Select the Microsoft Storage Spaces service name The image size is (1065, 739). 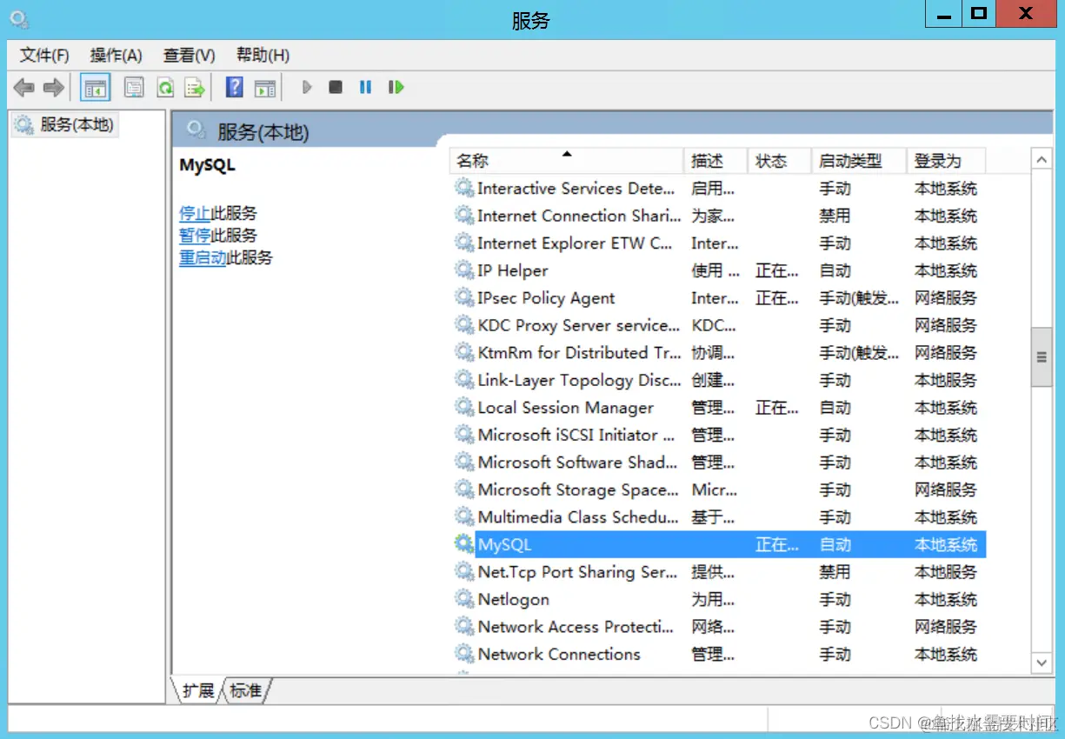578,489
